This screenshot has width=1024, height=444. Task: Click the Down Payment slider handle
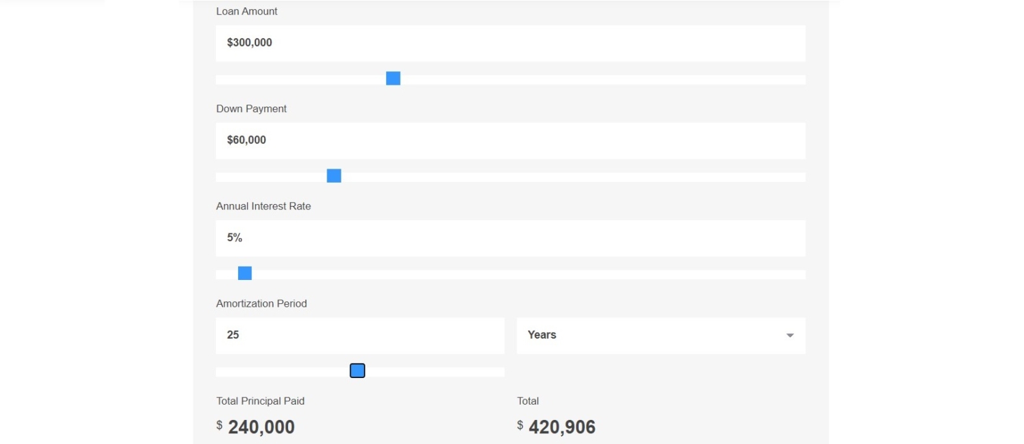[x=333, y=175]
